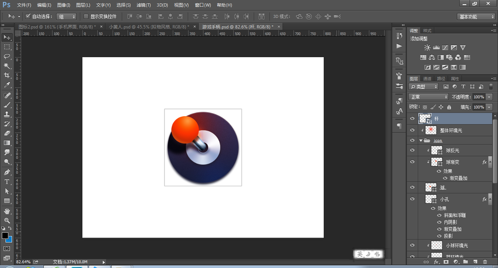Hide the 杆 layer

[412, 119]
